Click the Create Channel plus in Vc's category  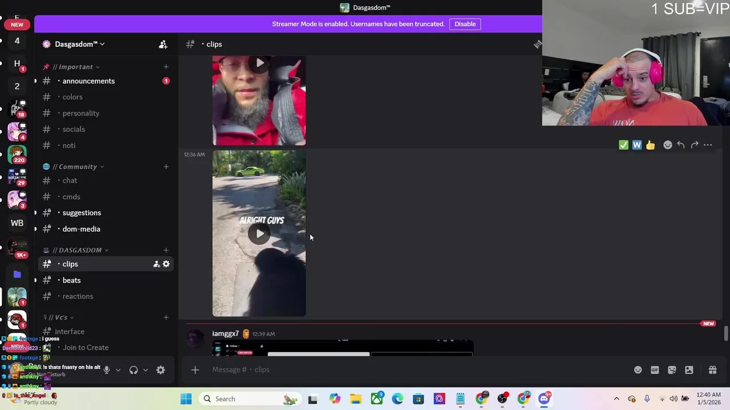[x=166, y=317]
